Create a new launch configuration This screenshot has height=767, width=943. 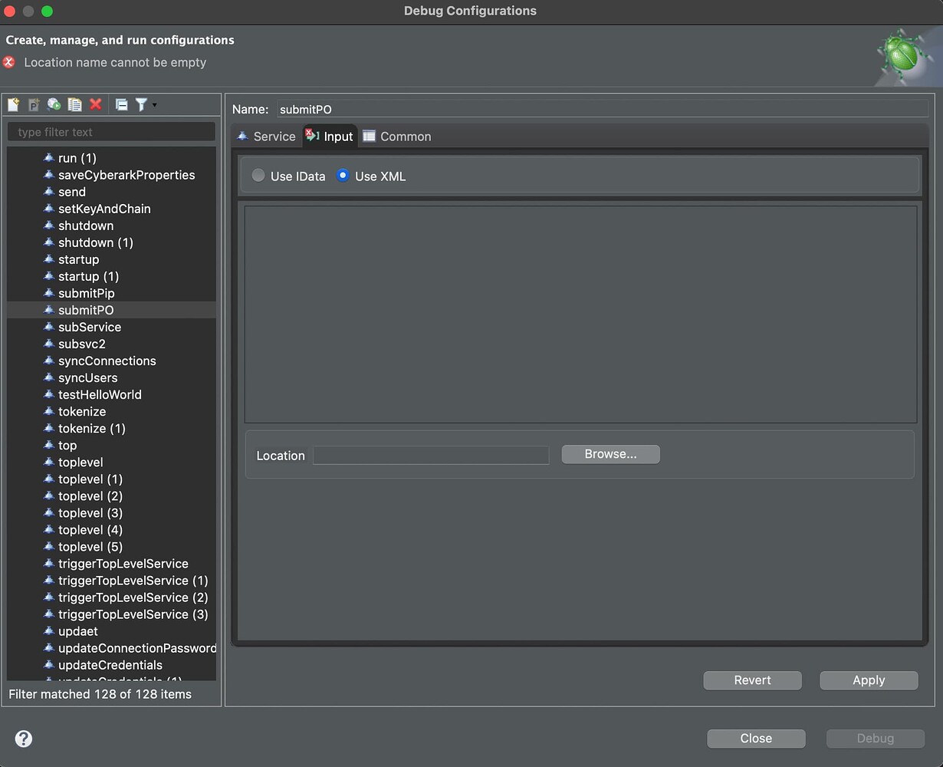[14, 104]
